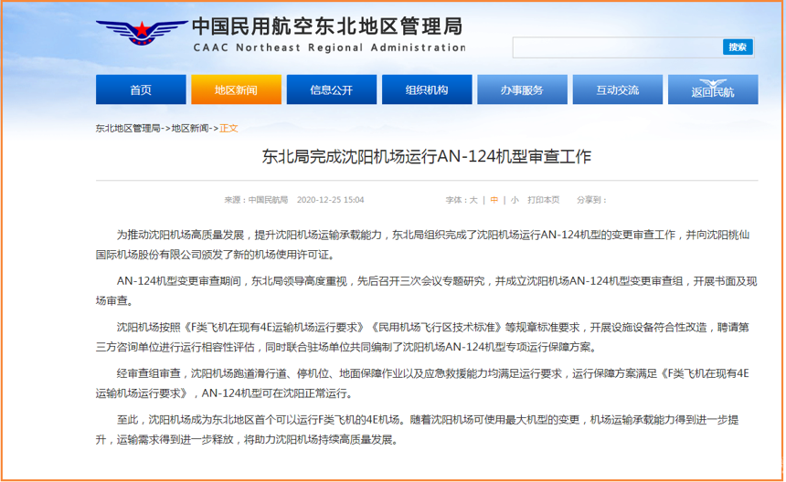Screen dimensions: 786x482
Task: Select the 地区新闻 navigation tab
Action: click(x=236, y=89)
